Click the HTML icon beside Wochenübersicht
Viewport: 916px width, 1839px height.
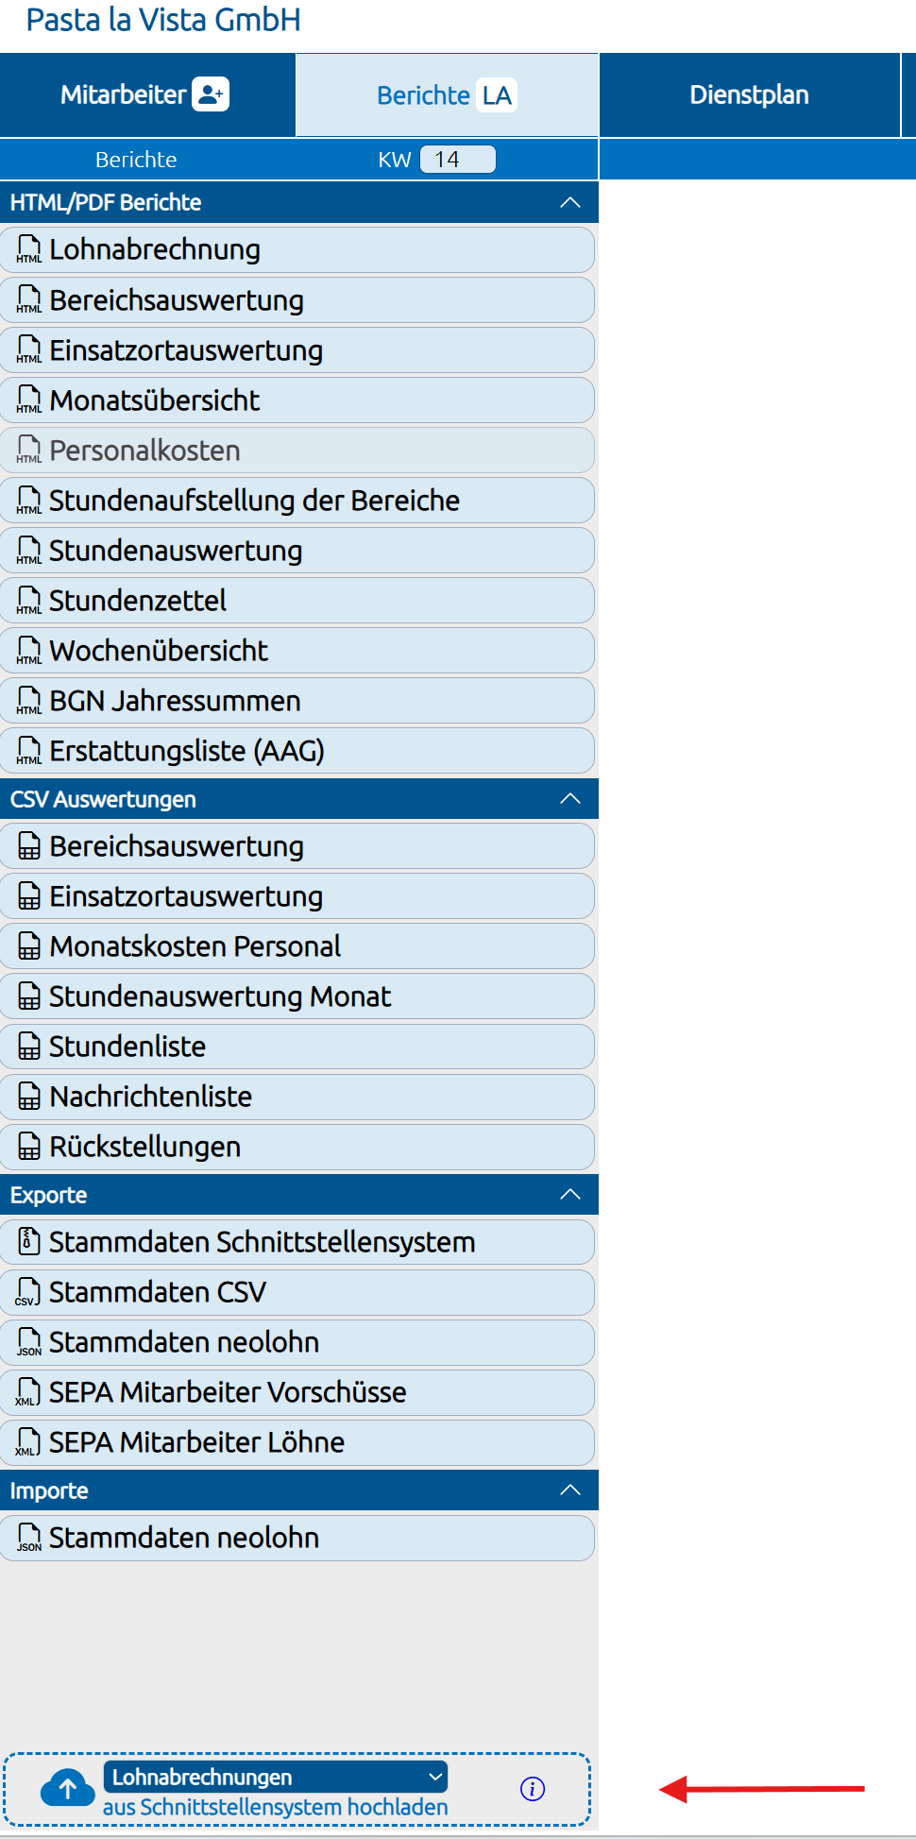coord(27,651)
